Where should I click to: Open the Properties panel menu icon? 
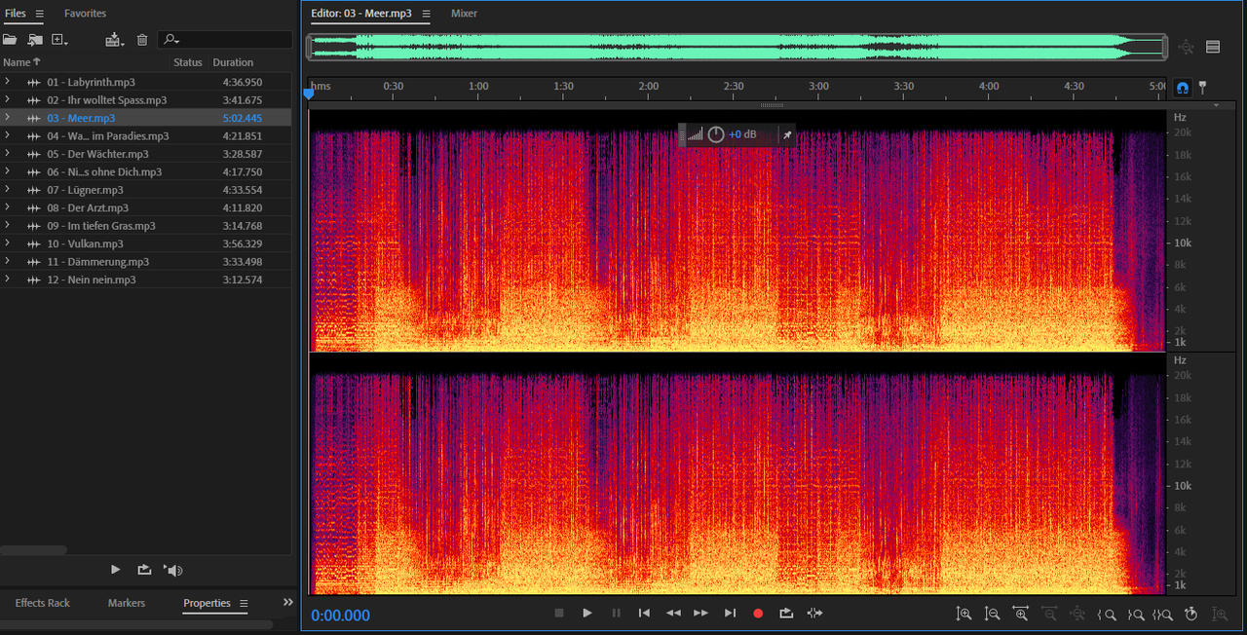(x=244, y=604)
